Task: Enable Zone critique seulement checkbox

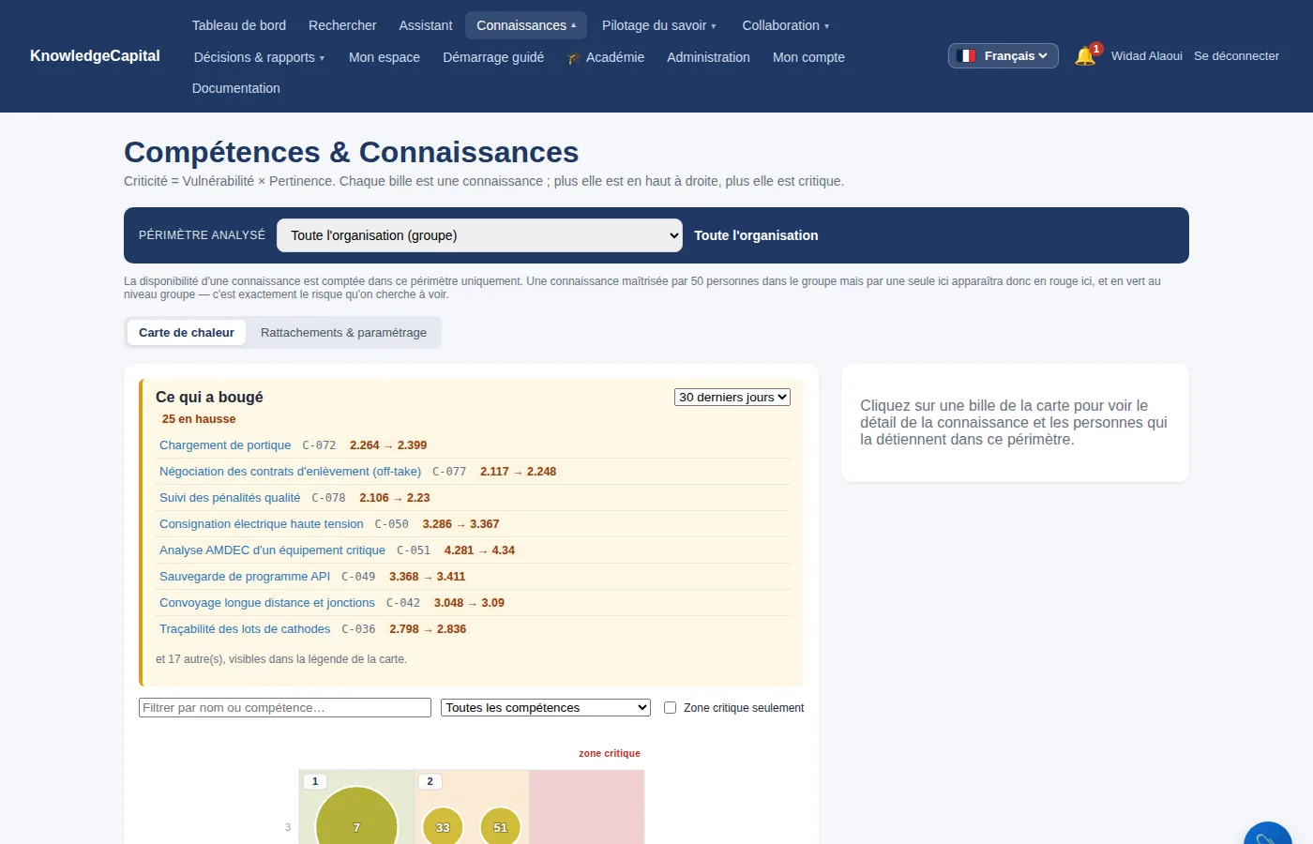Action: pyautogui.click(x=671, y=708)
